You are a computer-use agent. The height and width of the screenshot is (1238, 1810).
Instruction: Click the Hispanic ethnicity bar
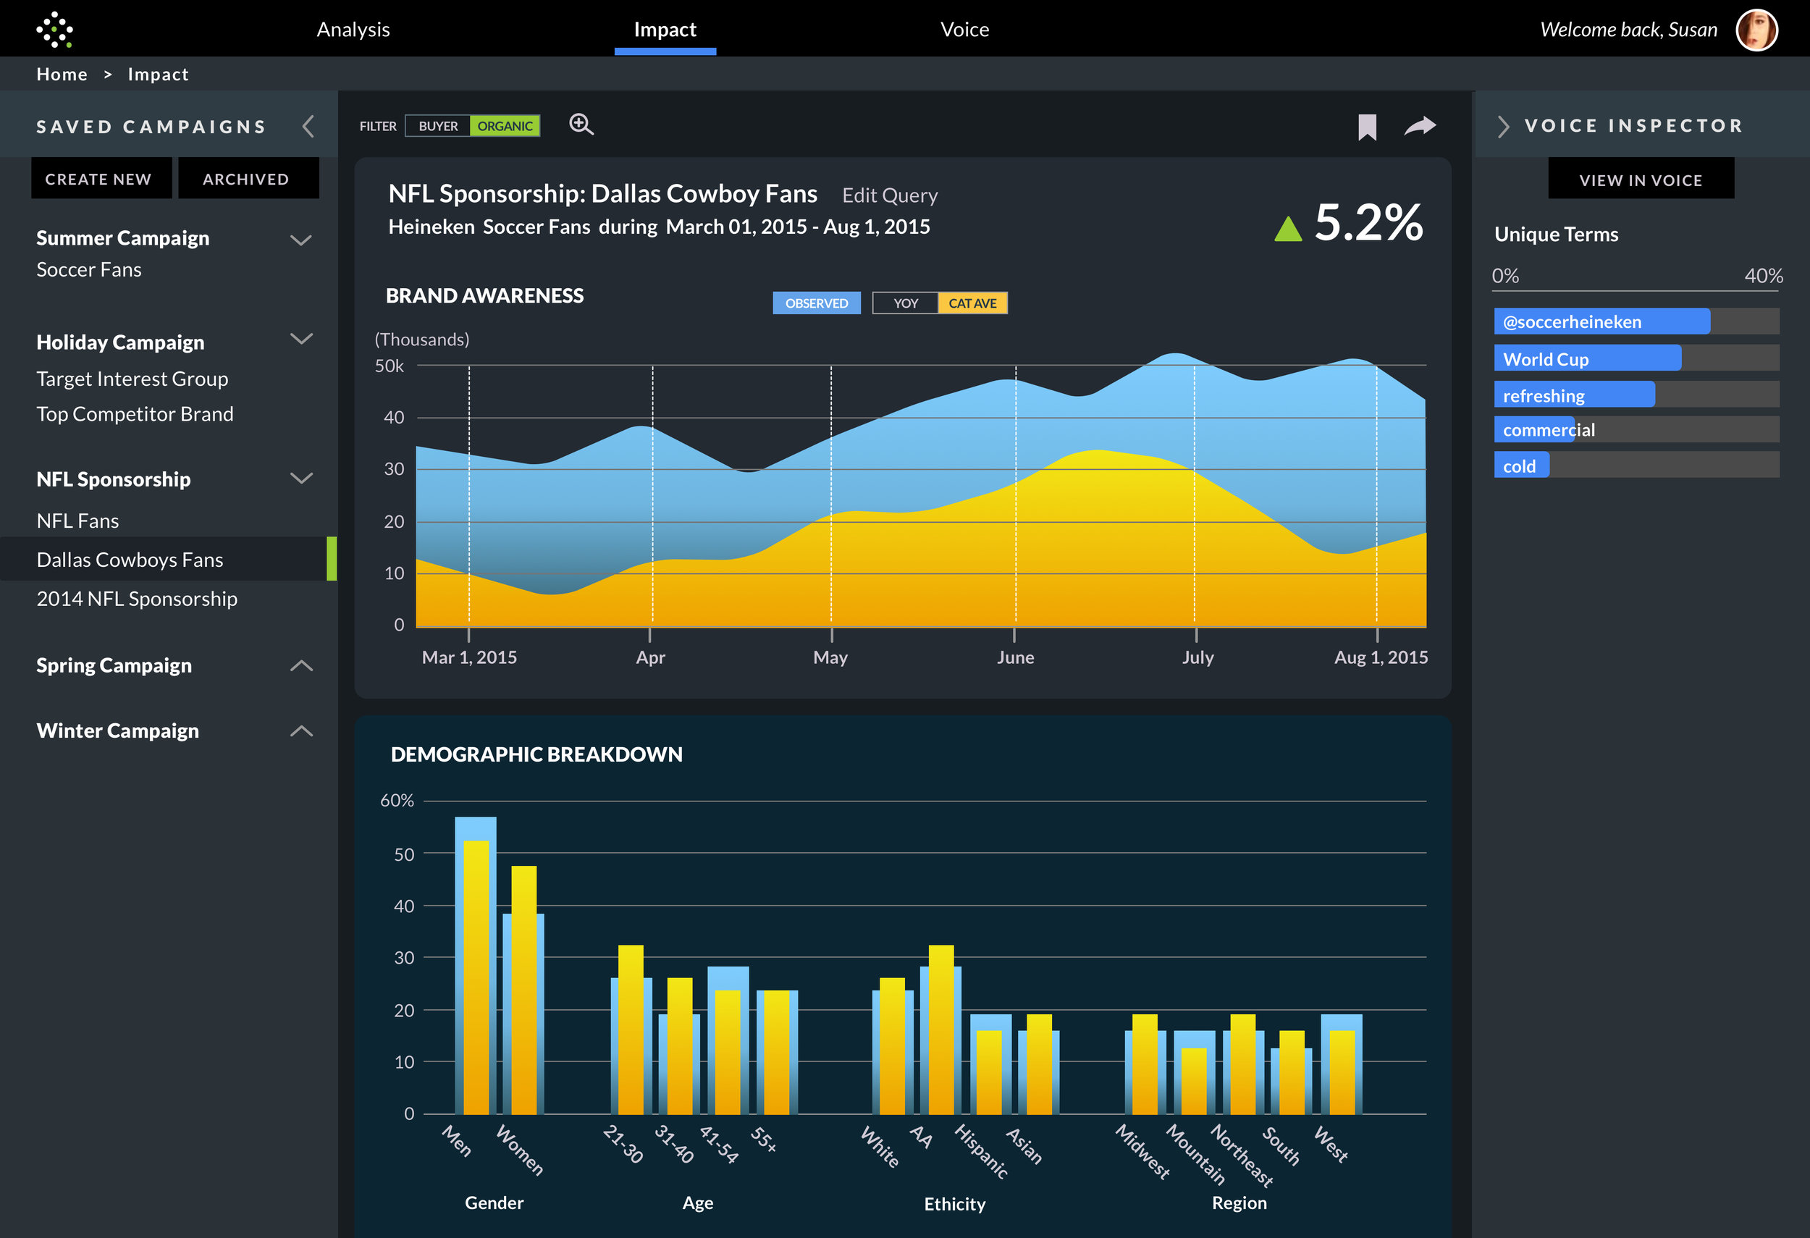coord(990,1064)
